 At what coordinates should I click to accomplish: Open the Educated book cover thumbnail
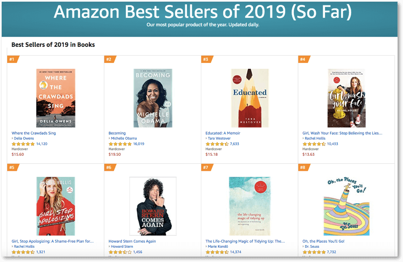click(x=250, y=98)
